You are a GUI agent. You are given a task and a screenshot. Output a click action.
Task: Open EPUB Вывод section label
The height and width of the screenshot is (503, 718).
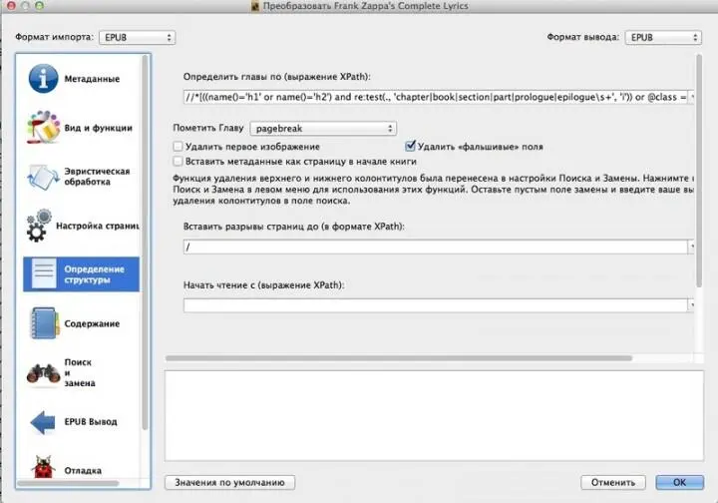90,421
